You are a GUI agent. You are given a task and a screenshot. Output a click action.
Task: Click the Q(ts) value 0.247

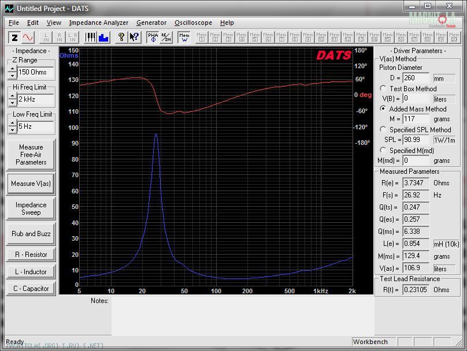[x=416, y=207]
